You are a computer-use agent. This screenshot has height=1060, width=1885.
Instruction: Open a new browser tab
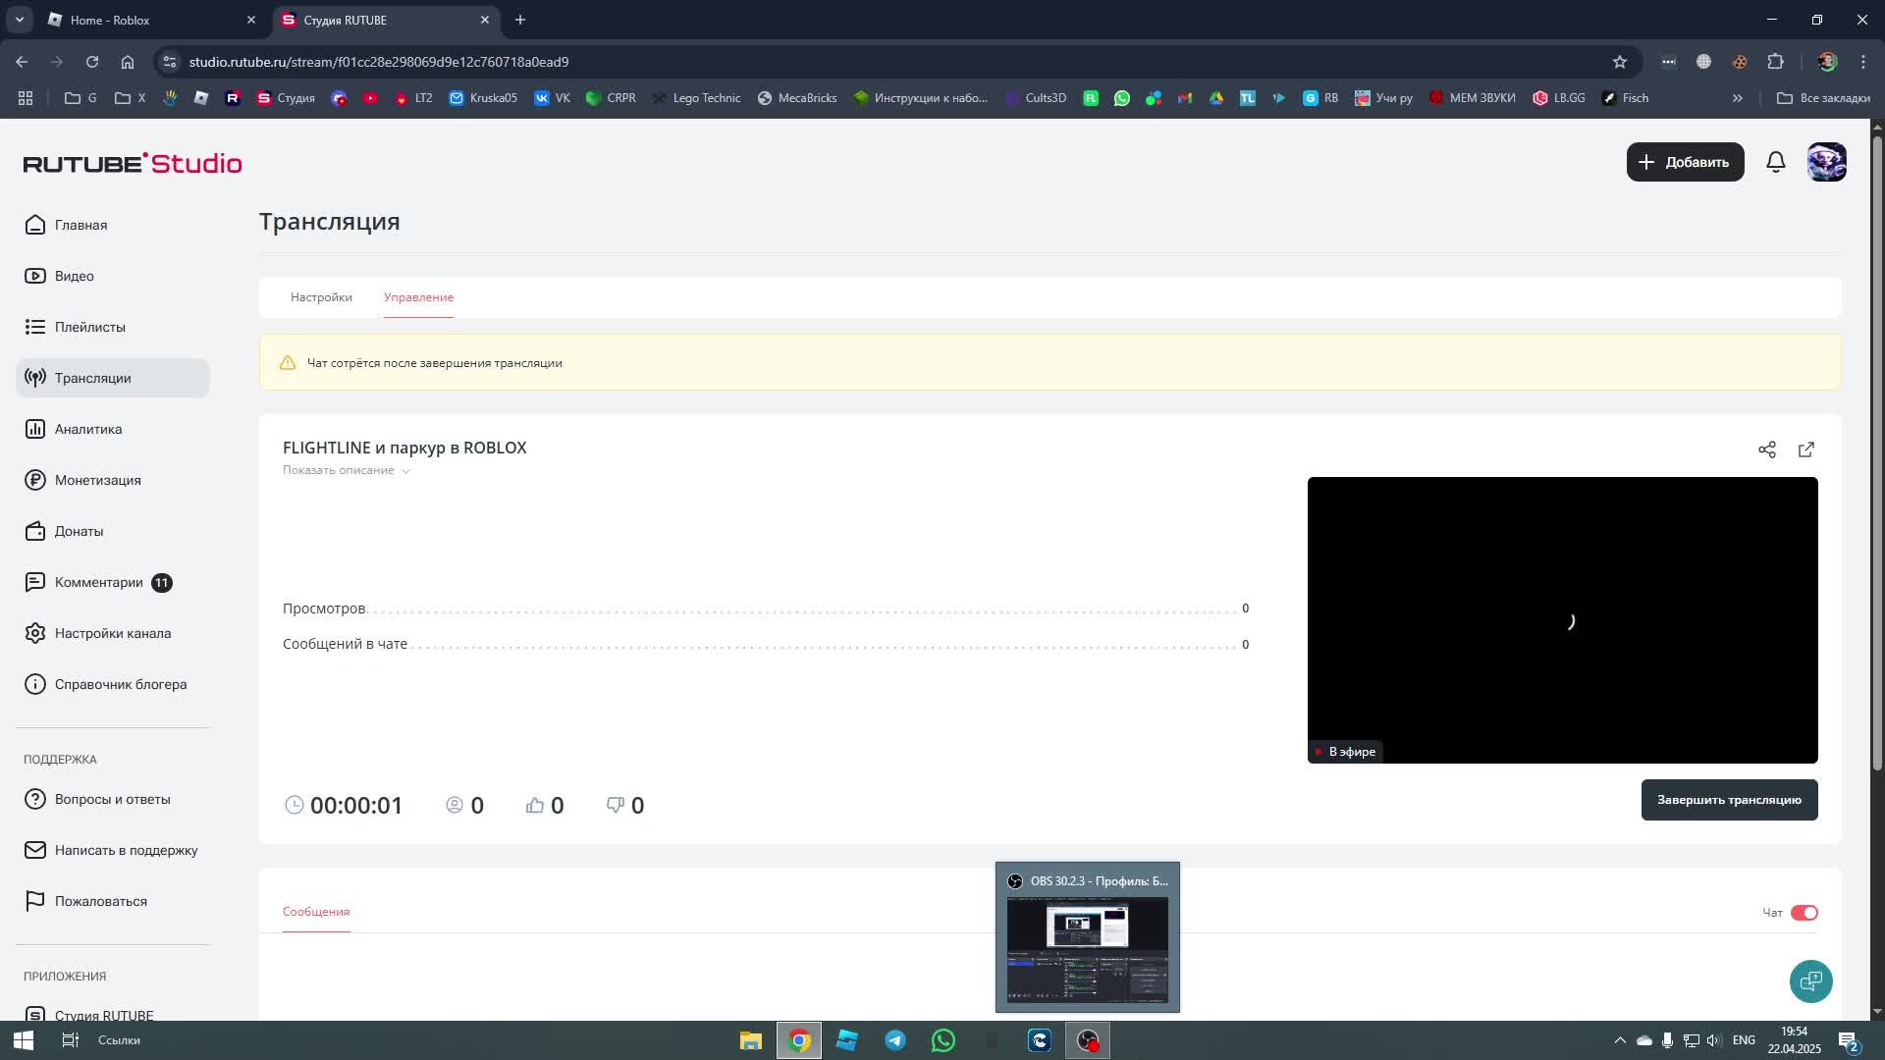pos(520,20)
